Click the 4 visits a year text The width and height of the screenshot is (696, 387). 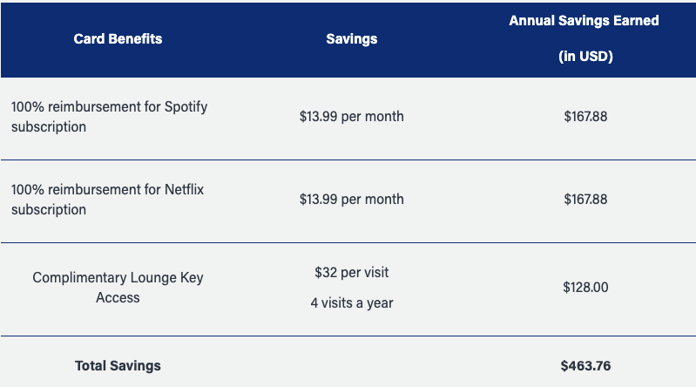coord(351,303)
